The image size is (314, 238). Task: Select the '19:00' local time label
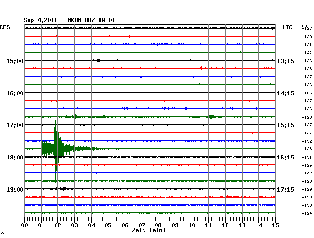[x=15, y=189]
